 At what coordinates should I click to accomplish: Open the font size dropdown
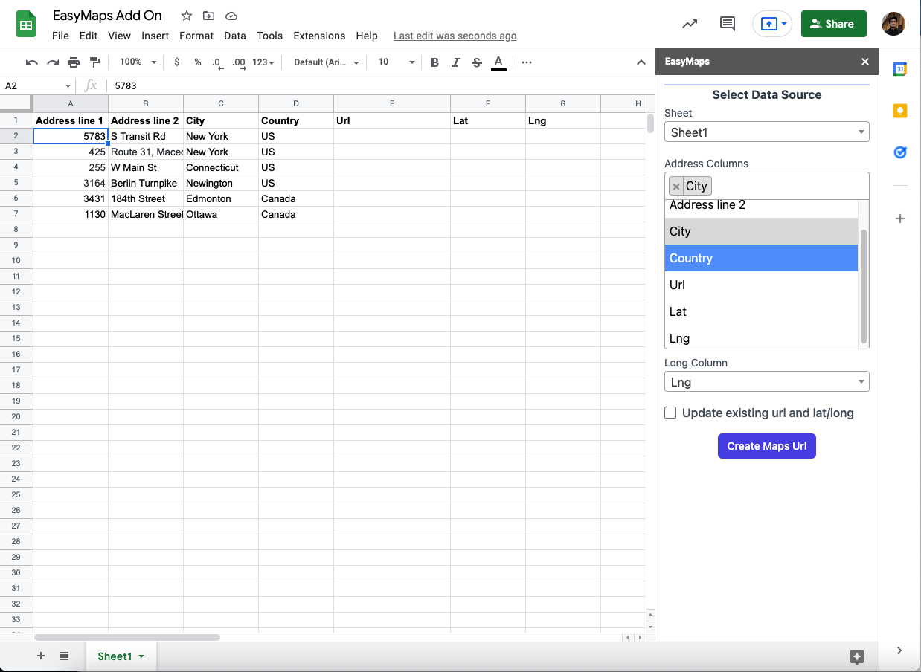pos(396,62)
